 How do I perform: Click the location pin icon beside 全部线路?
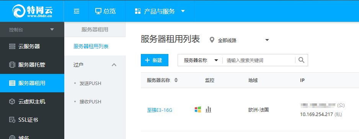212,40
